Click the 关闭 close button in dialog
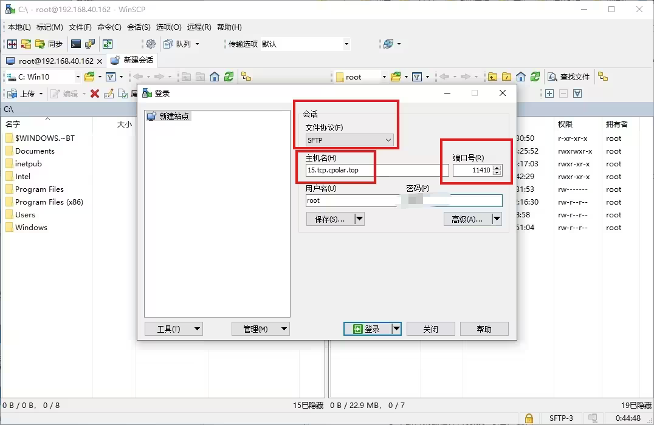 (430, 328)
